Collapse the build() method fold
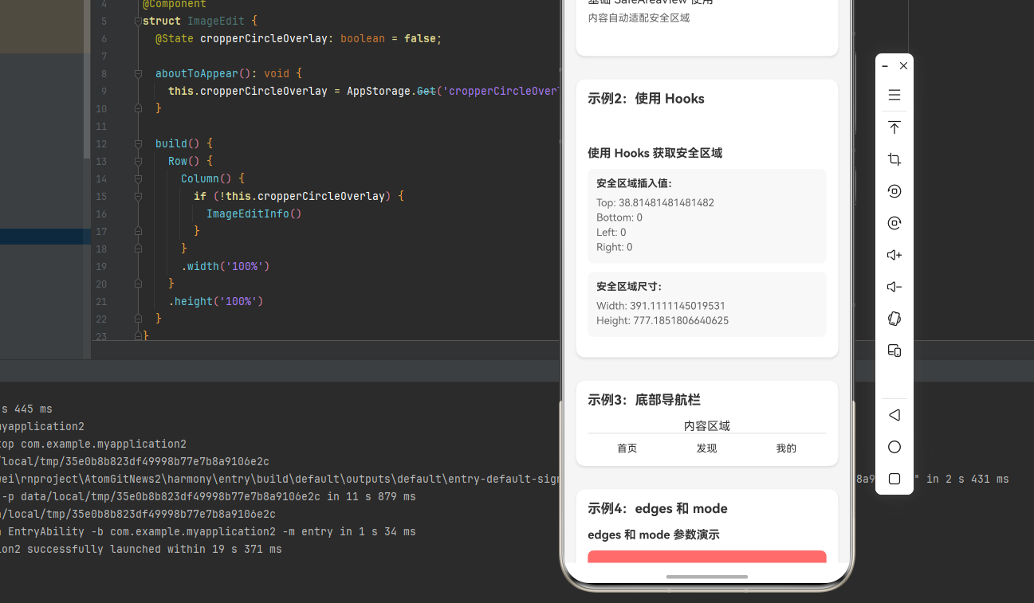The width and height of the screenshot is (1034, 603). (x=138, y=143)
